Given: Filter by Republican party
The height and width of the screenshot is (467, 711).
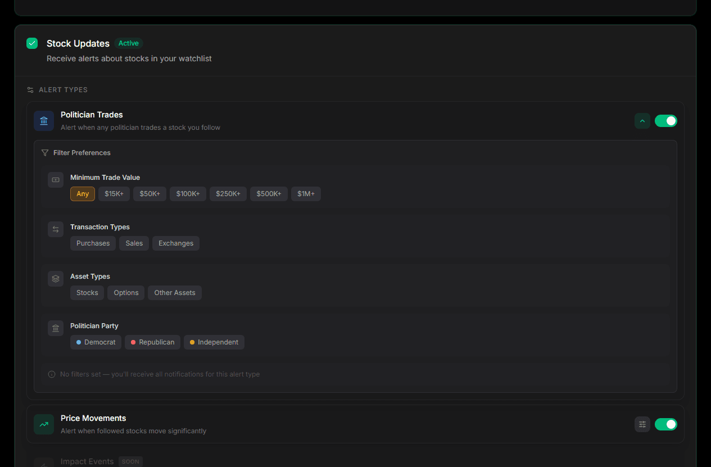Looking at the screenshot, I should (152, 342).
